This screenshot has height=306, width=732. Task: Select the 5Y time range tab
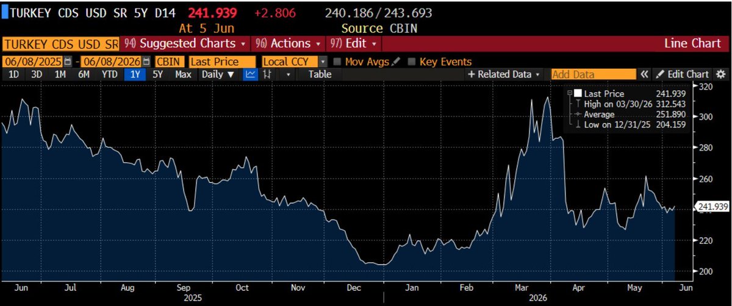(158, 74)
